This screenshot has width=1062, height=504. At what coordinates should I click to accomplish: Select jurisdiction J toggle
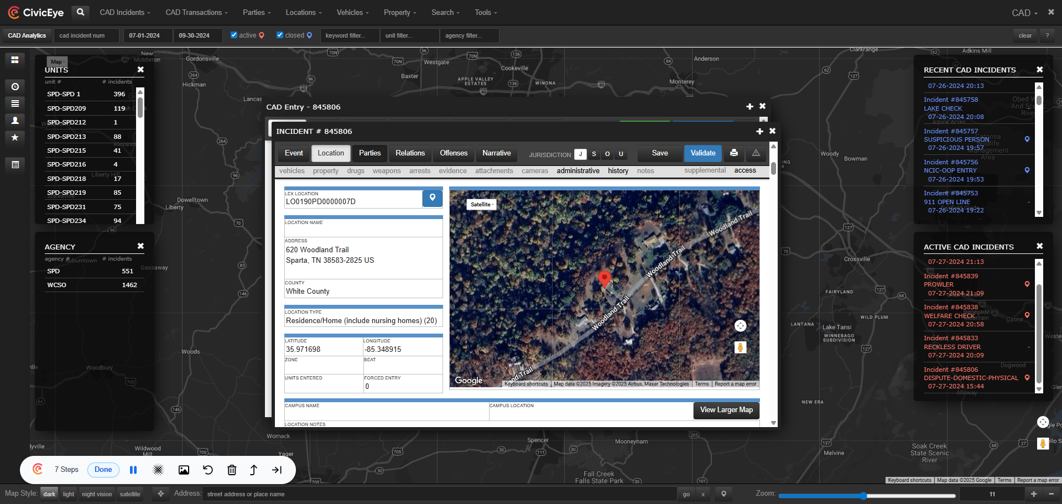(x=580, y=154)
